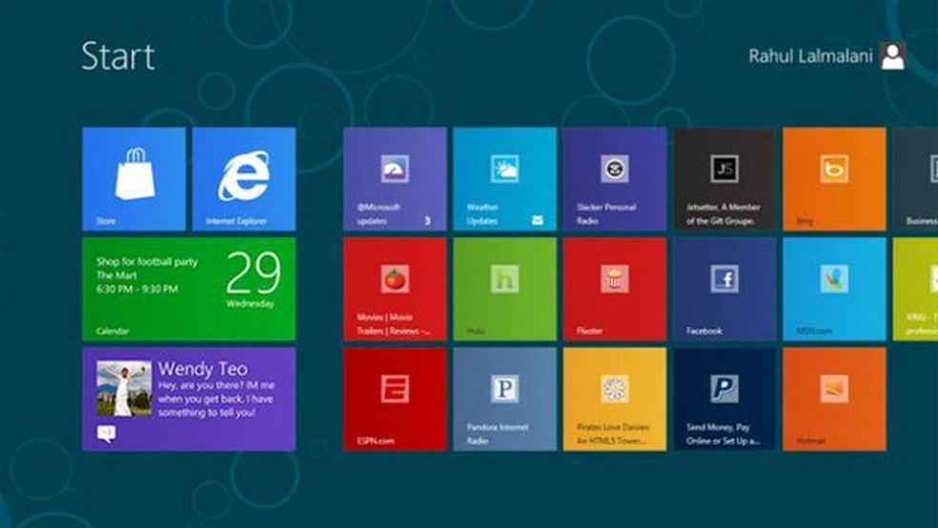Image resolution: width=938 pixels, height=528 pixels.
Task: Click the '6:30 PM - 9:30 PM' calendar time
Action: tap(137, 290)
